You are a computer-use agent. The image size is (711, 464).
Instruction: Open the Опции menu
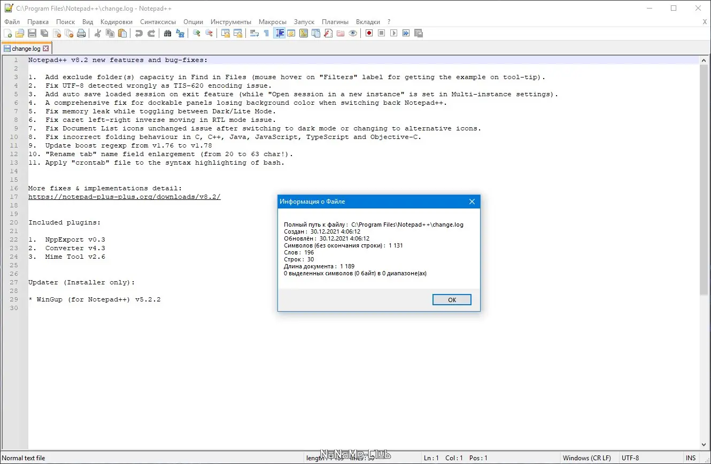193,22
